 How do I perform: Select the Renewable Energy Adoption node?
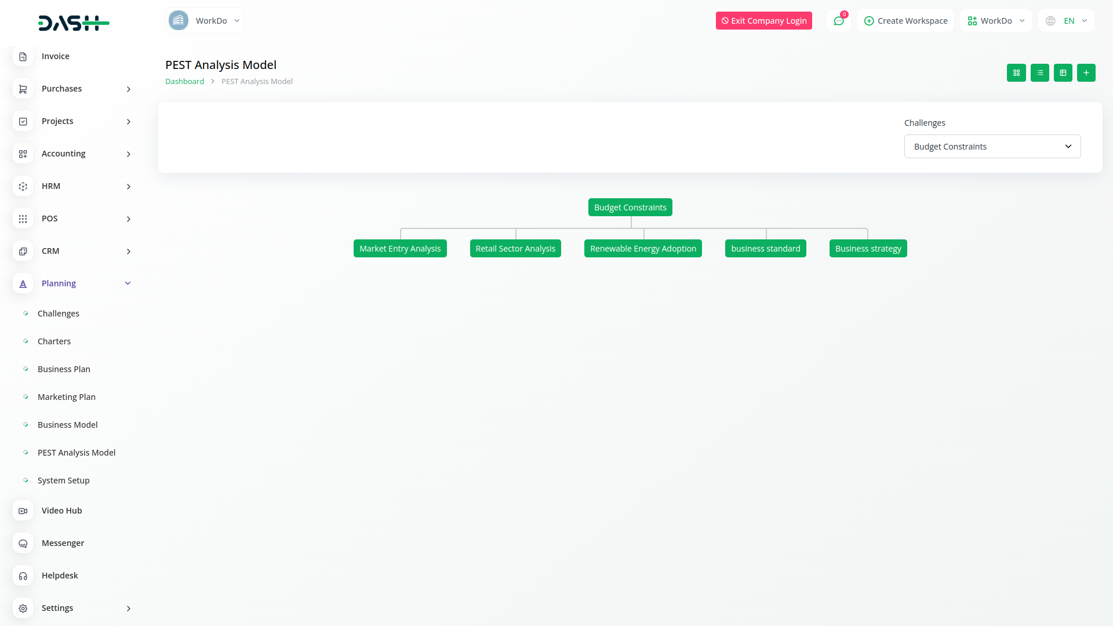(643, 249)
